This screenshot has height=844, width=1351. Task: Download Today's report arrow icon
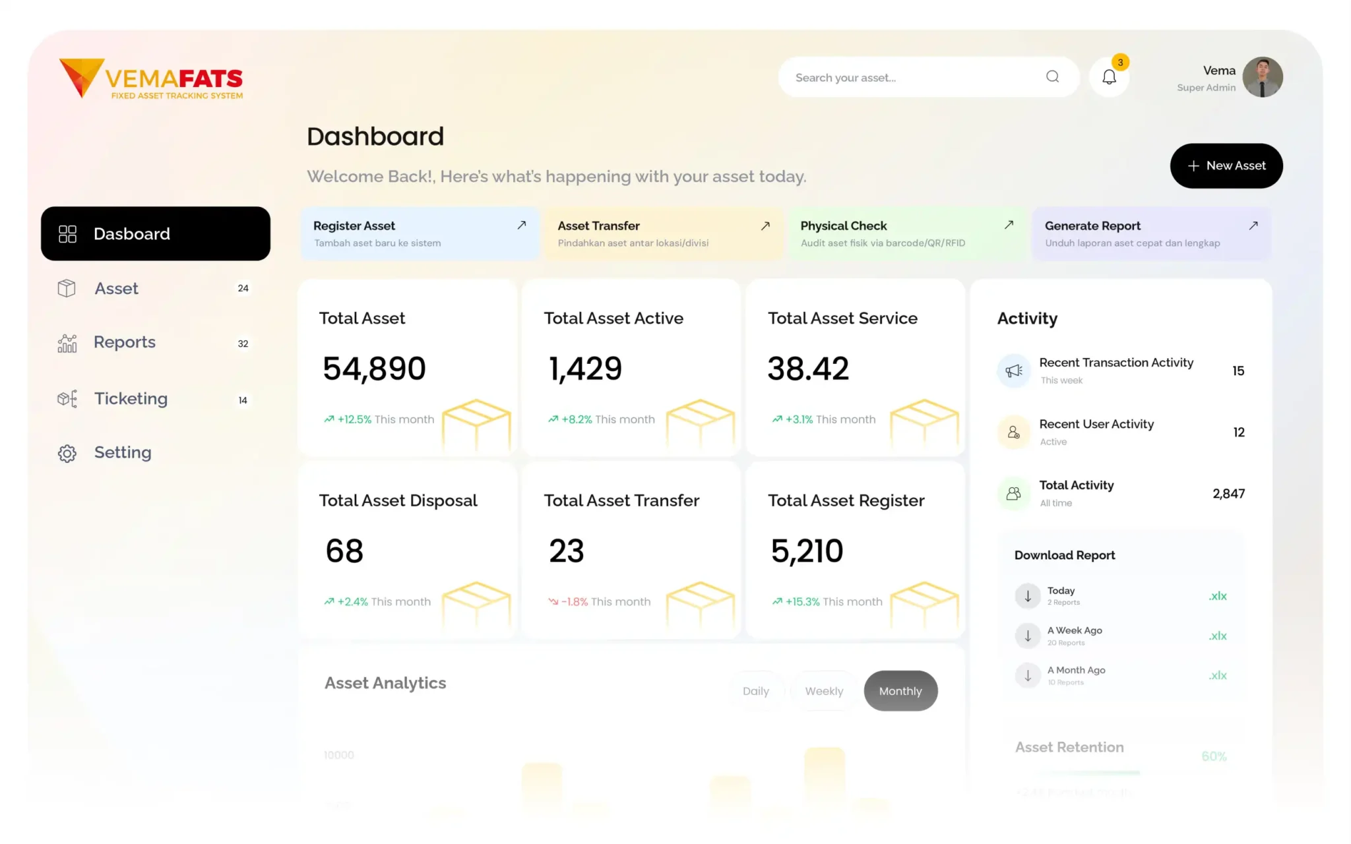(1027, 596)
